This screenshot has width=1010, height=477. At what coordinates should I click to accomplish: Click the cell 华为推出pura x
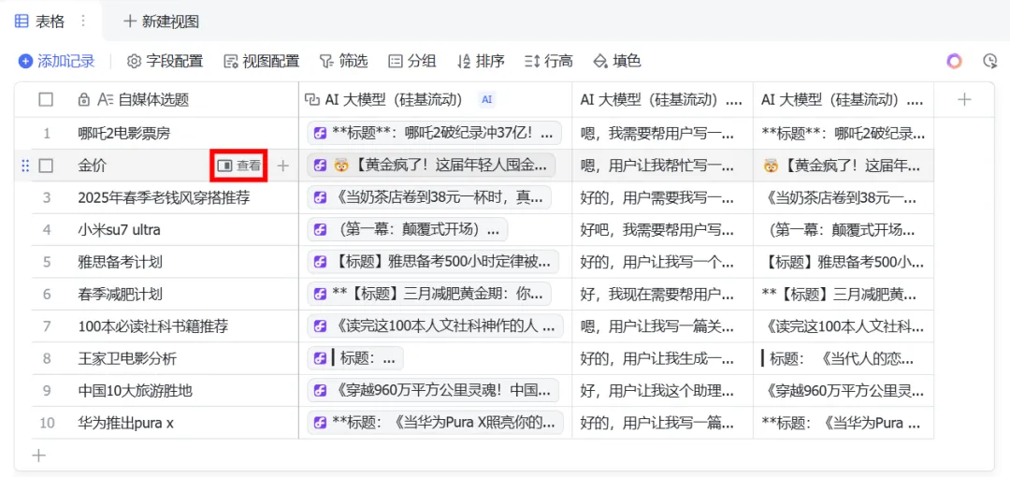pos(125,424)
